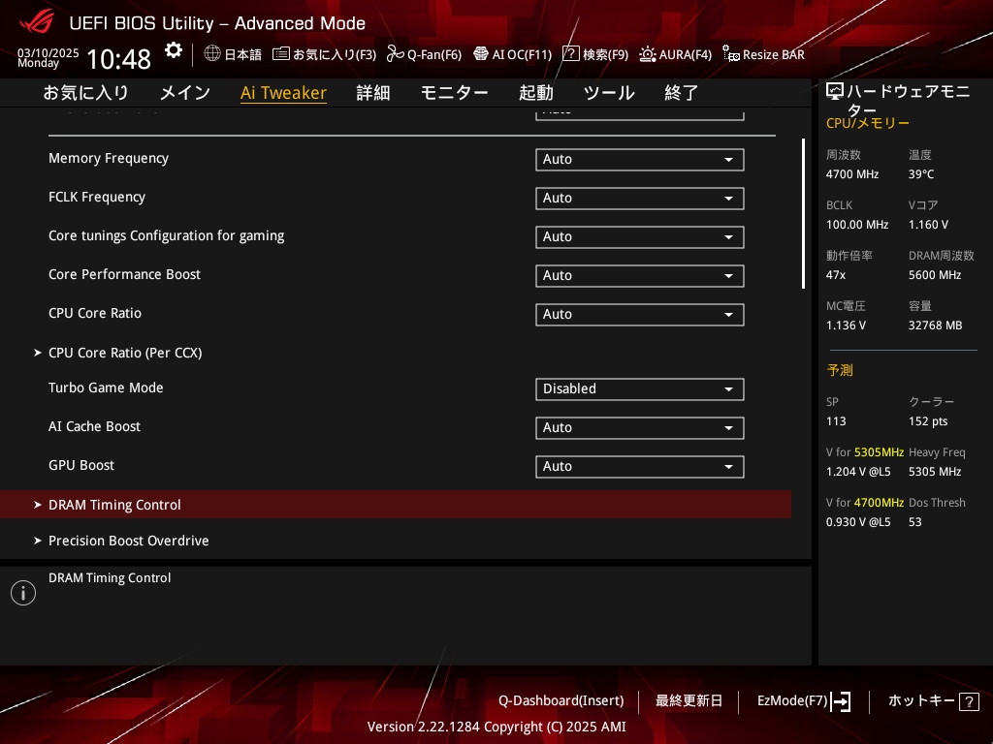993x744 pixels.
Task: Click the date 03/10/2025
Action: 48,53
